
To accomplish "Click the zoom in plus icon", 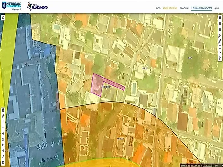I will [3, 122].
